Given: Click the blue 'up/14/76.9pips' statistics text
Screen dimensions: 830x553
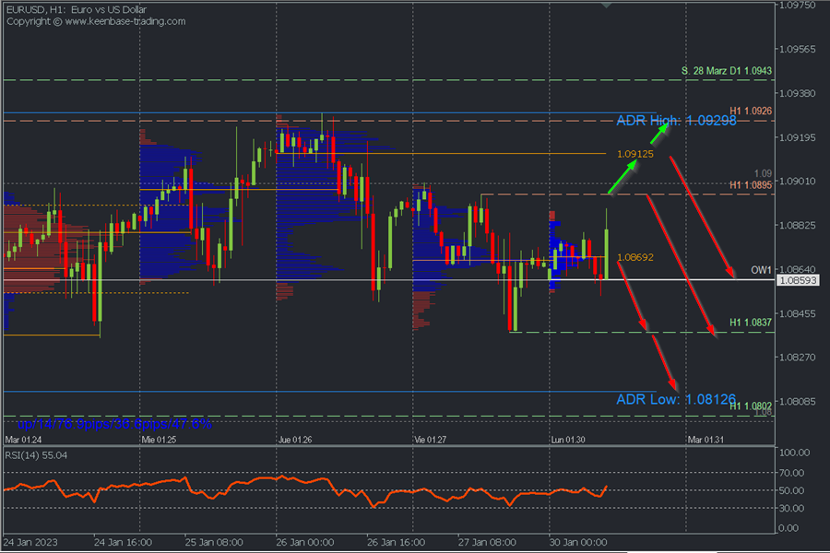Looking at the screenshot, I should [114, 424].
